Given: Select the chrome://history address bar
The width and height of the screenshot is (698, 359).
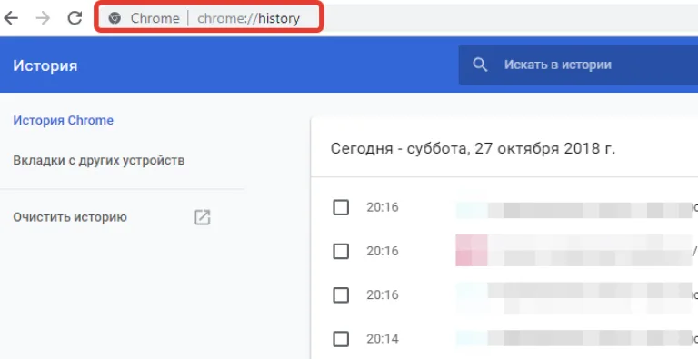Looking at the screenshot, I should (248, 18).
